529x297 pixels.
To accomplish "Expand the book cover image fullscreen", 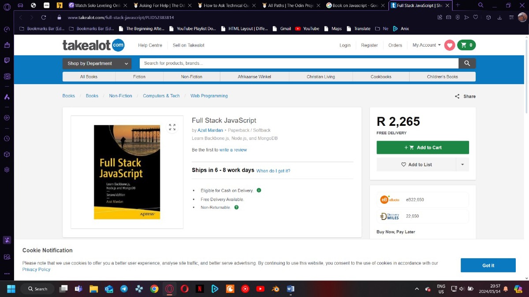I will (x=172, y=127).
